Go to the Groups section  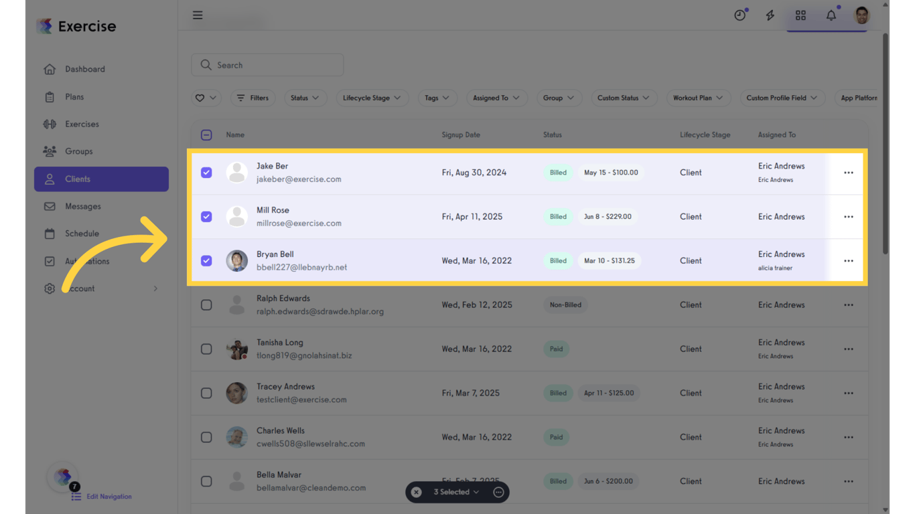(78, 151)
